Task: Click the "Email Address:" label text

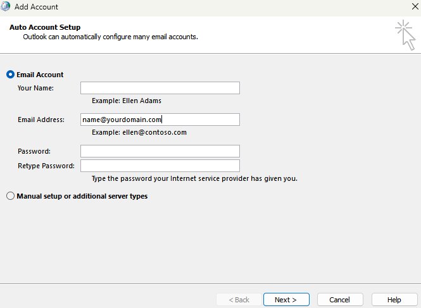Action: pyautogui.click(x=41, y=120)
